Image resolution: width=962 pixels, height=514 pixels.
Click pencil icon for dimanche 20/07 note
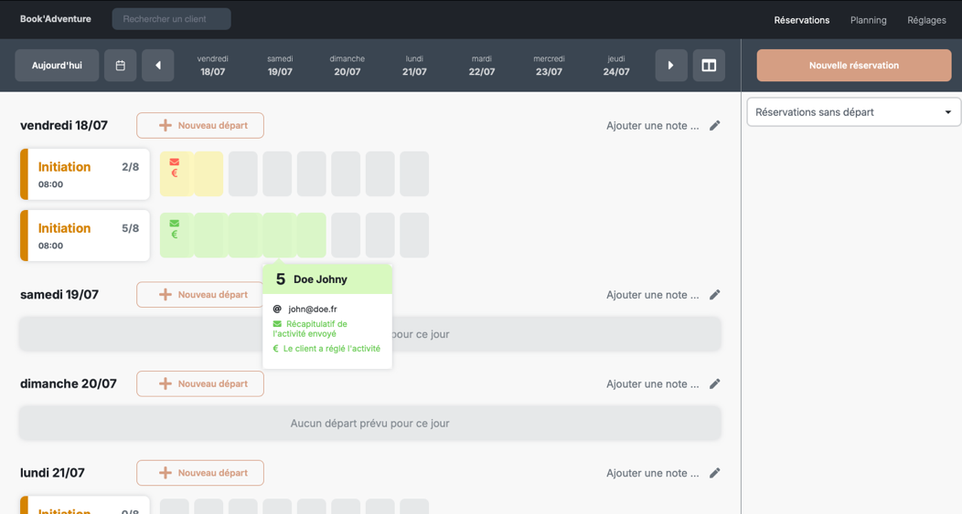715,384
